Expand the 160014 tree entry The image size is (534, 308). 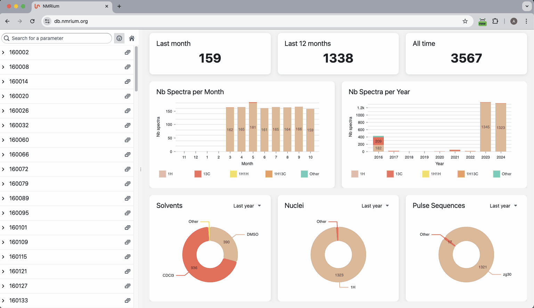[3, 82]
